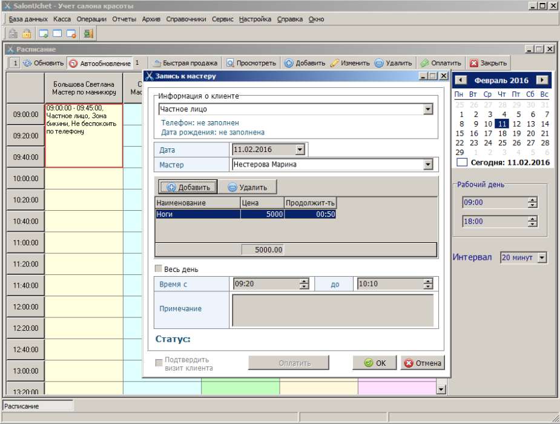The image size is (560, 424).
Task: Click the Продолжит-ть column header
Action: click(x=311, y=202)
